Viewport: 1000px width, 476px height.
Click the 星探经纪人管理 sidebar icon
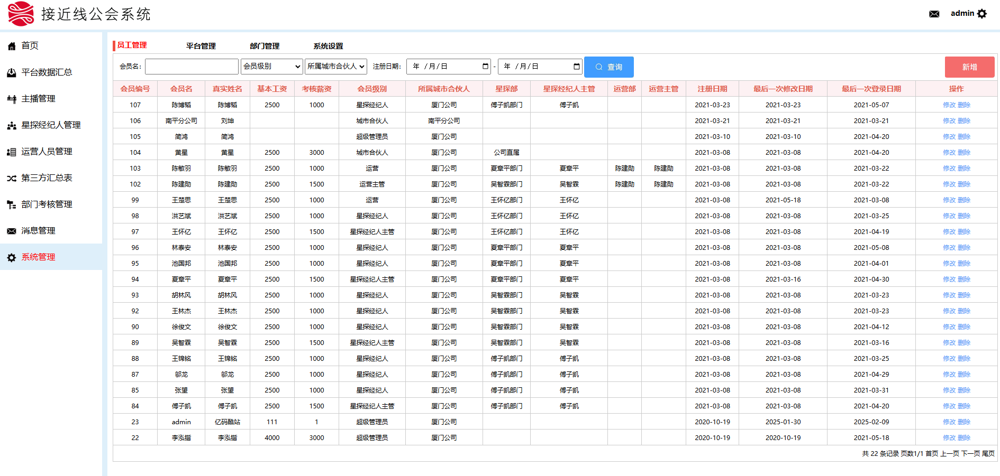click(12, 125)
